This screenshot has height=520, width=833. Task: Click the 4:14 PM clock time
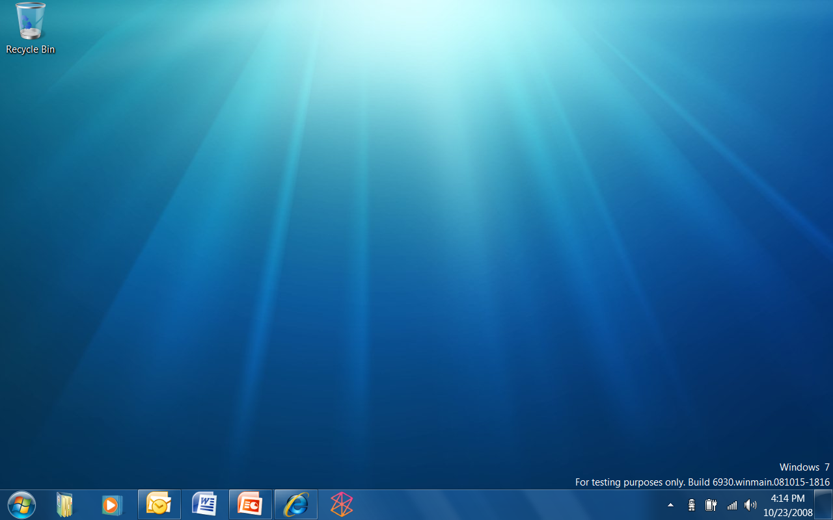coord(787,499)
